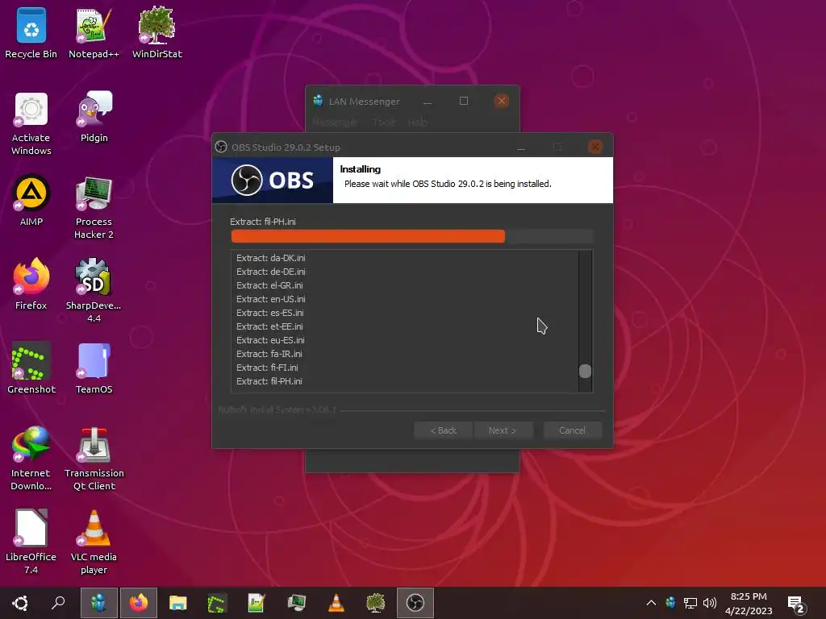The image size is (826, 619).
Task: Select the log line Extract: es-ES.ini
Action: click(269, 313)
